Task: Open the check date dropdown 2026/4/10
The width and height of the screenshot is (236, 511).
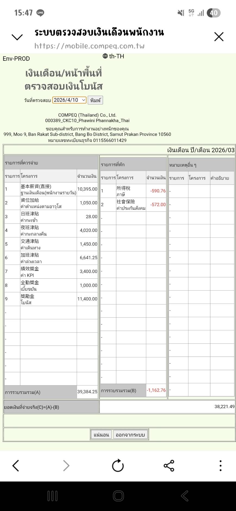Action: click(x=69, y=100)
